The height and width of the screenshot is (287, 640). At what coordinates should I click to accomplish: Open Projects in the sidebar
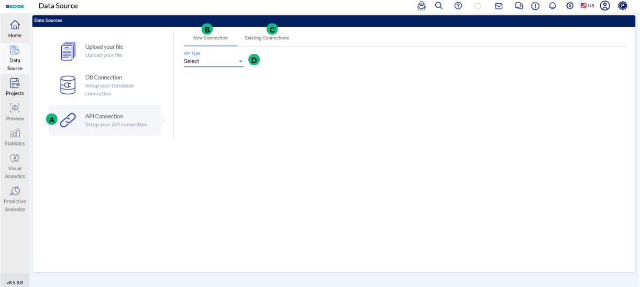(15, 86)
